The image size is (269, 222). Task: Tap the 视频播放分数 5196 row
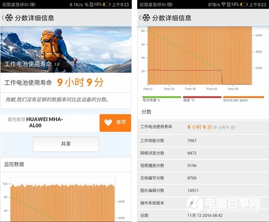pyautogui.click(x=203, y=166)
